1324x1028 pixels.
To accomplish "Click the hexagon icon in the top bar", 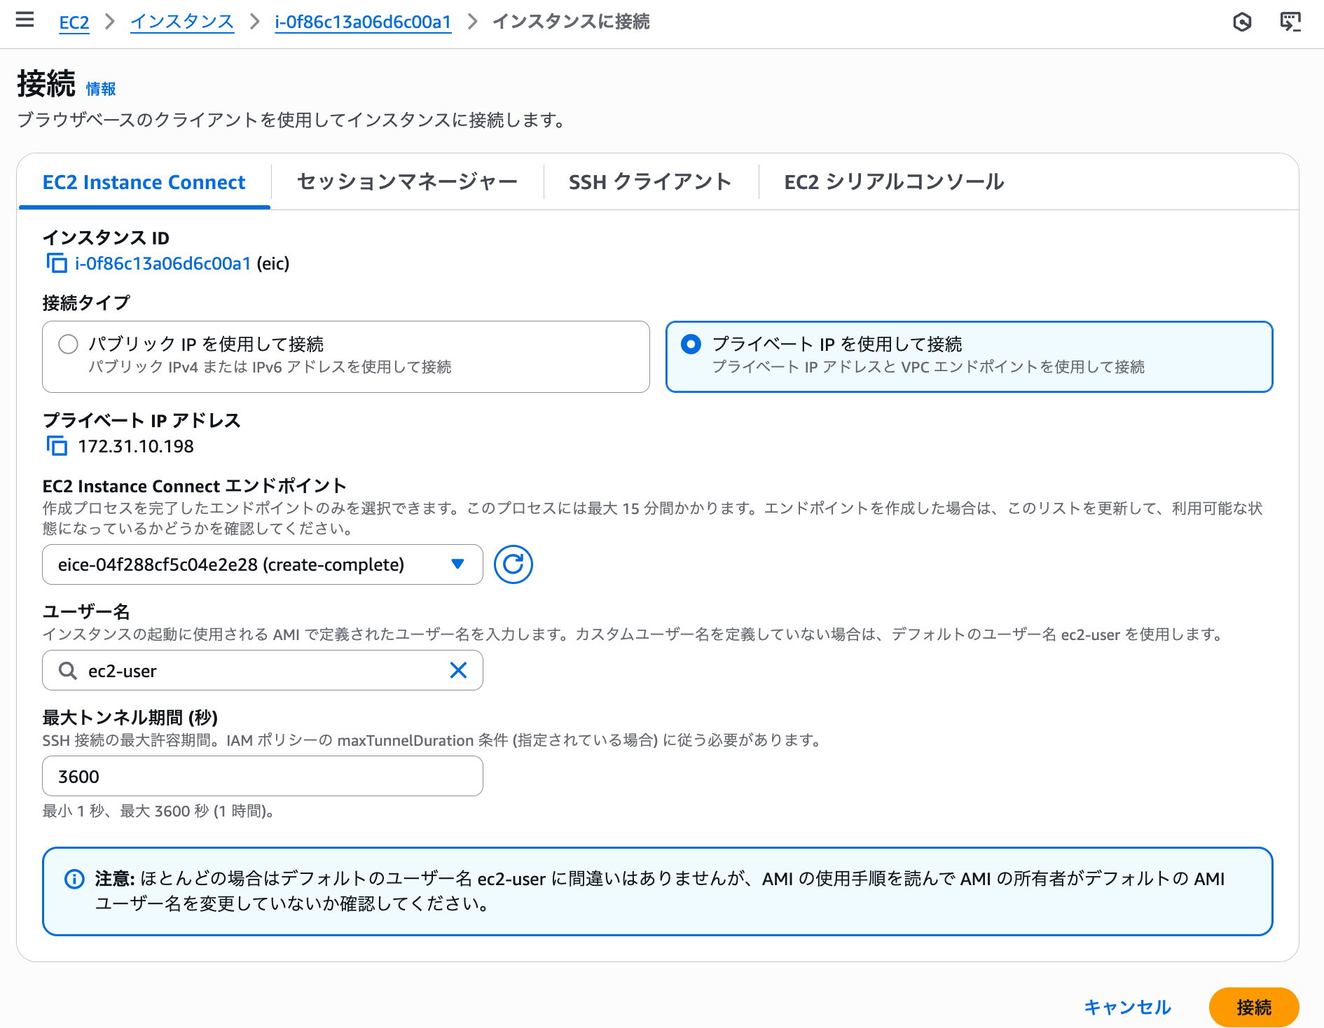I will (x=1242, y=22).
